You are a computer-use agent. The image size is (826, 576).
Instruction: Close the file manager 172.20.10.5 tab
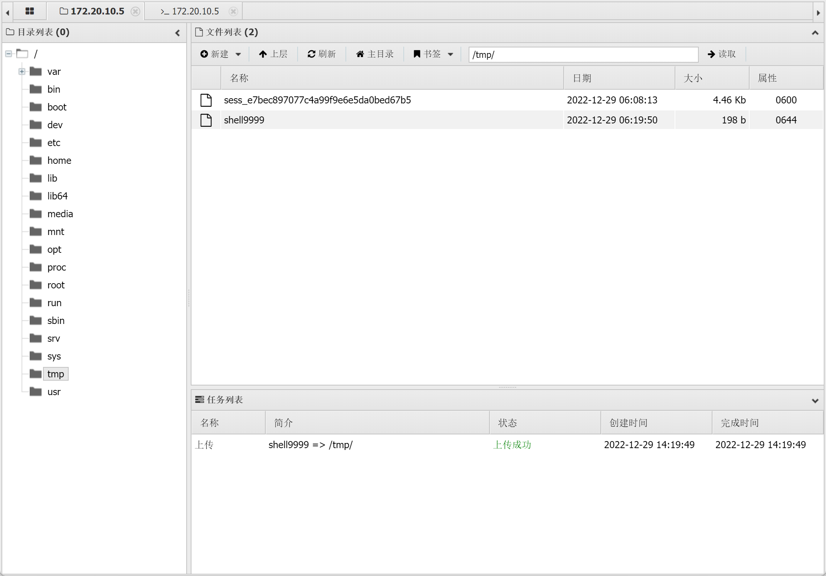(135, 11)
